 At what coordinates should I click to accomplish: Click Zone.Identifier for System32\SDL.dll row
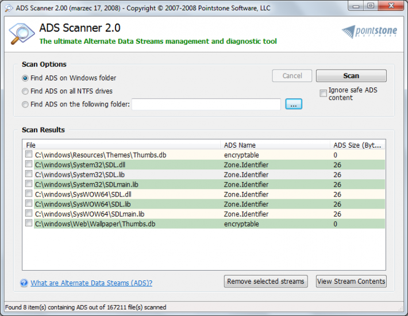(246, 165)
